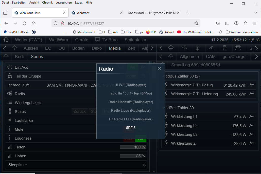Select Radio Lippe station
261x174 pixels.
pyautogui.click(x=131, y=110)
